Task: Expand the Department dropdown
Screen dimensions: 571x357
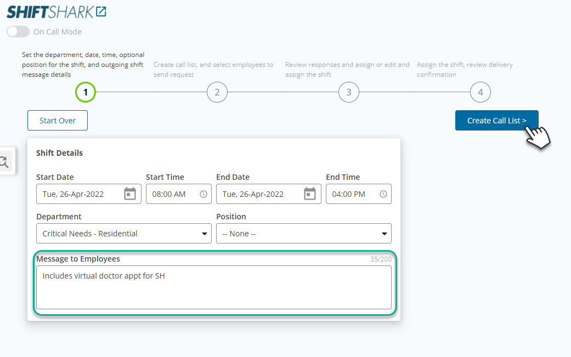Action: pos(124,233)
